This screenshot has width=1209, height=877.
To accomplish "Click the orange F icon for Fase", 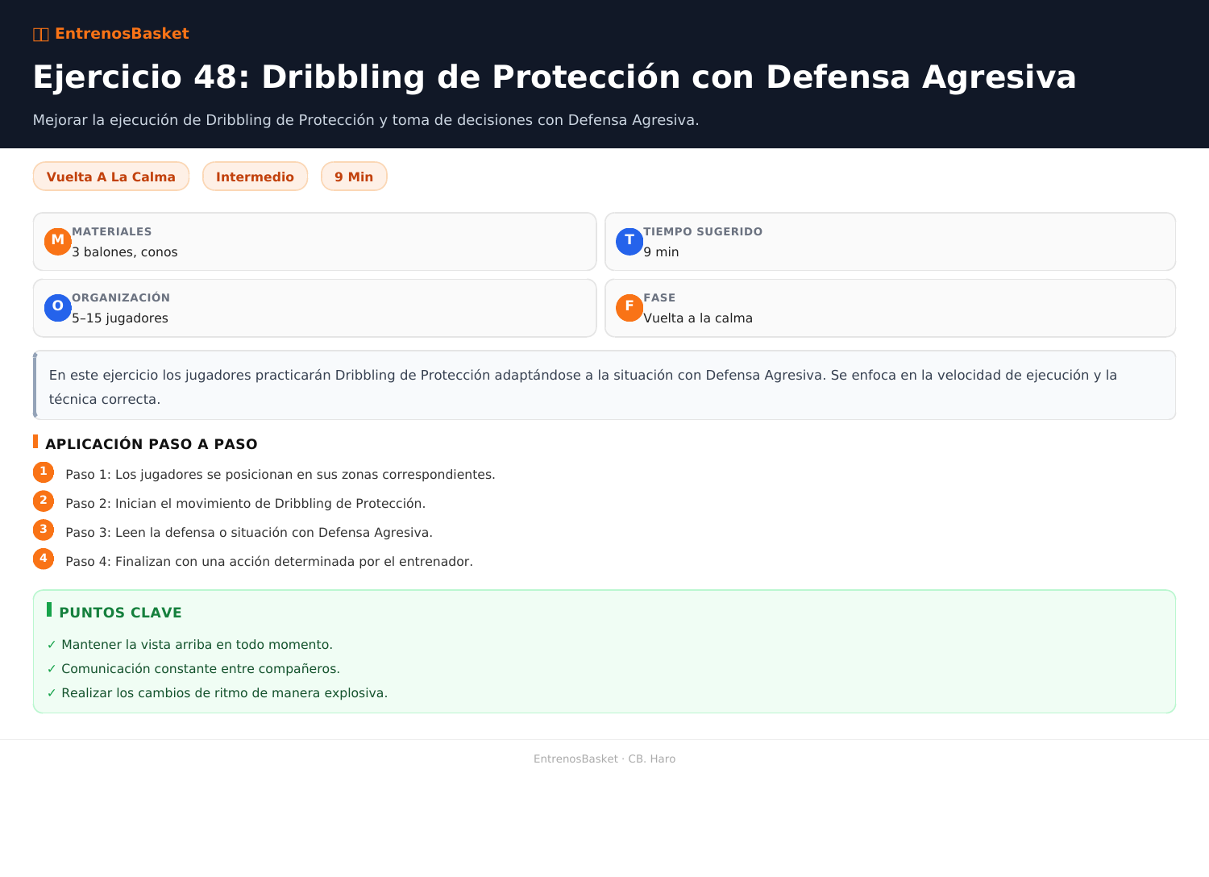I will [x=629, y=307].
